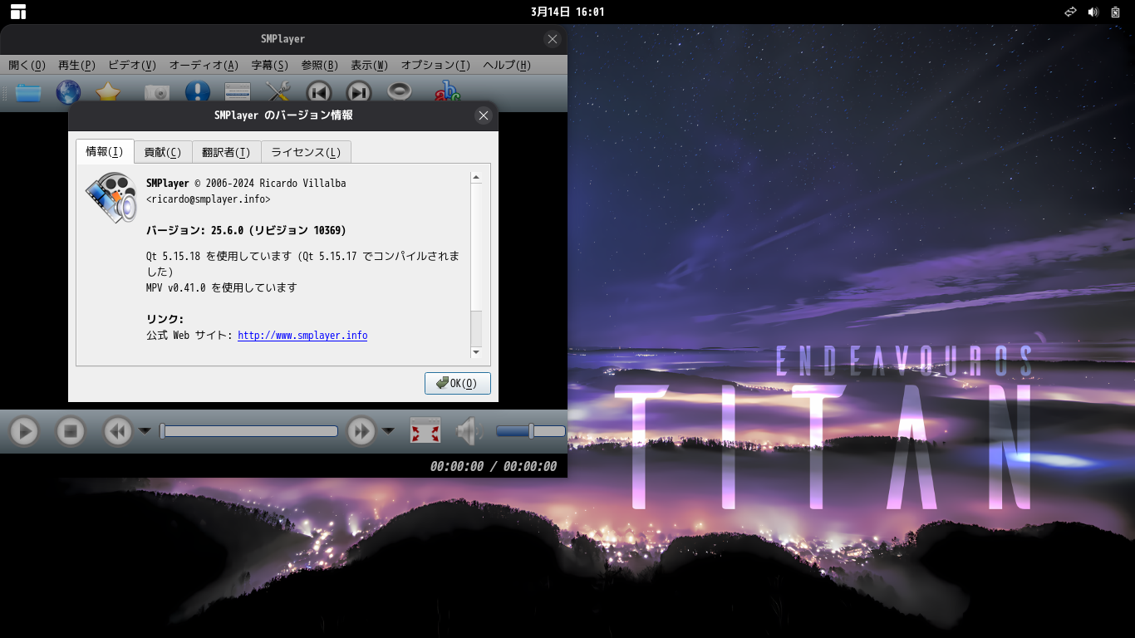Click the MPV v0.41.0 text line
This screenshot has width=1135, height=638.
(x=221, y=287)
